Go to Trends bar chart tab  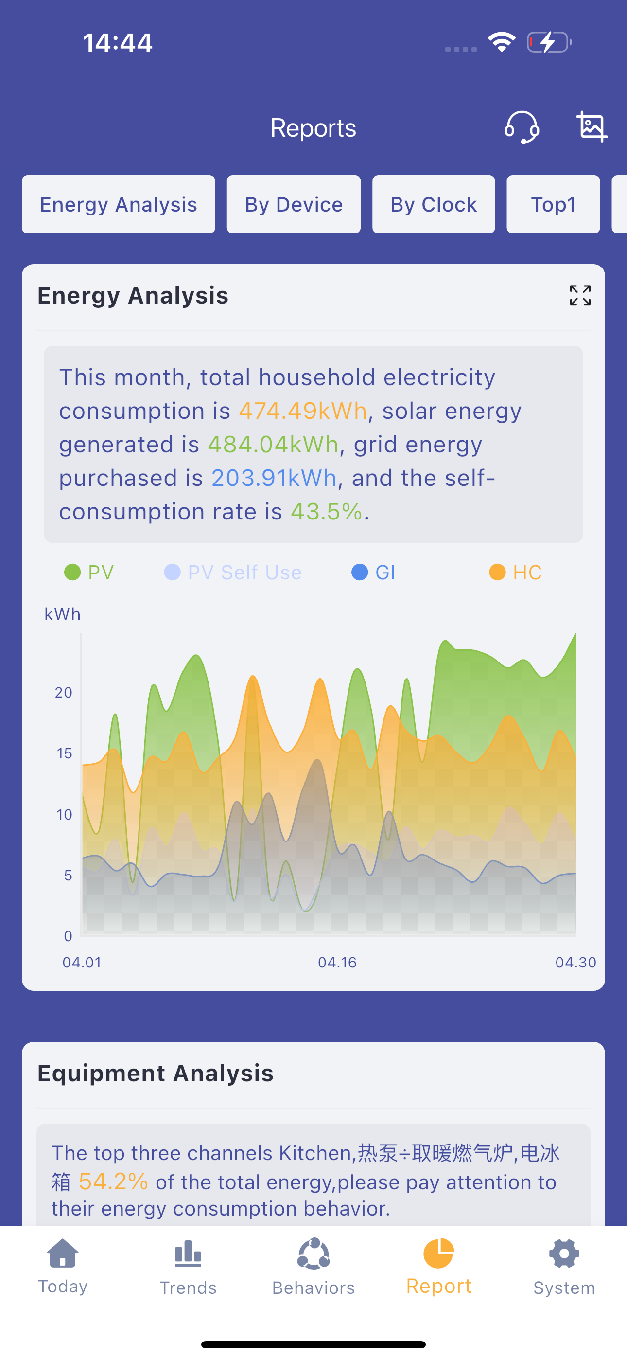point(188,1267)
